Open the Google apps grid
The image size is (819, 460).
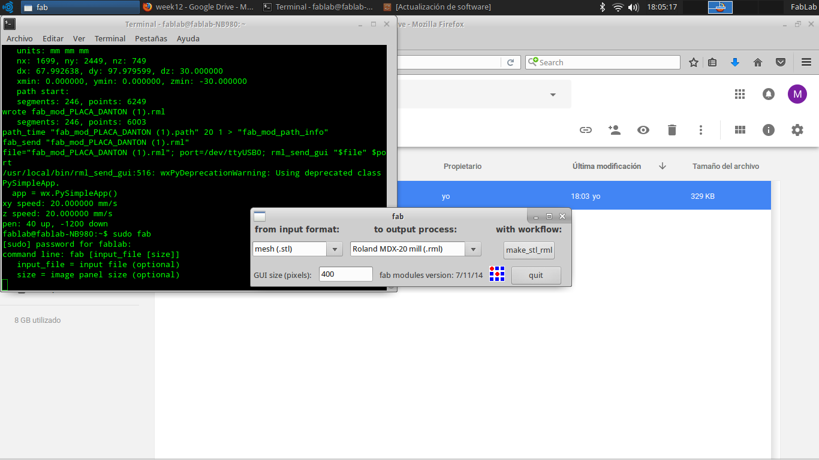[x=740, y=94]
